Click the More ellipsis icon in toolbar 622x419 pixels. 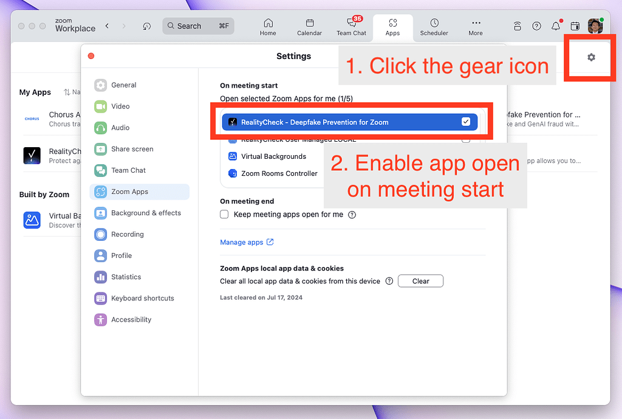(476, 27)
